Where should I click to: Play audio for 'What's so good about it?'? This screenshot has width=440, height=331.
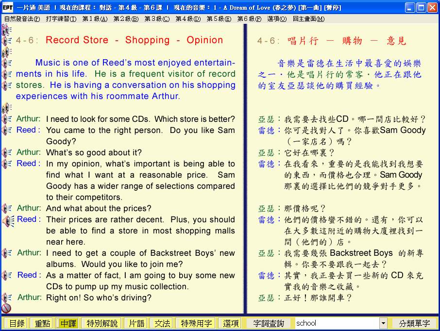click(7, 152)
